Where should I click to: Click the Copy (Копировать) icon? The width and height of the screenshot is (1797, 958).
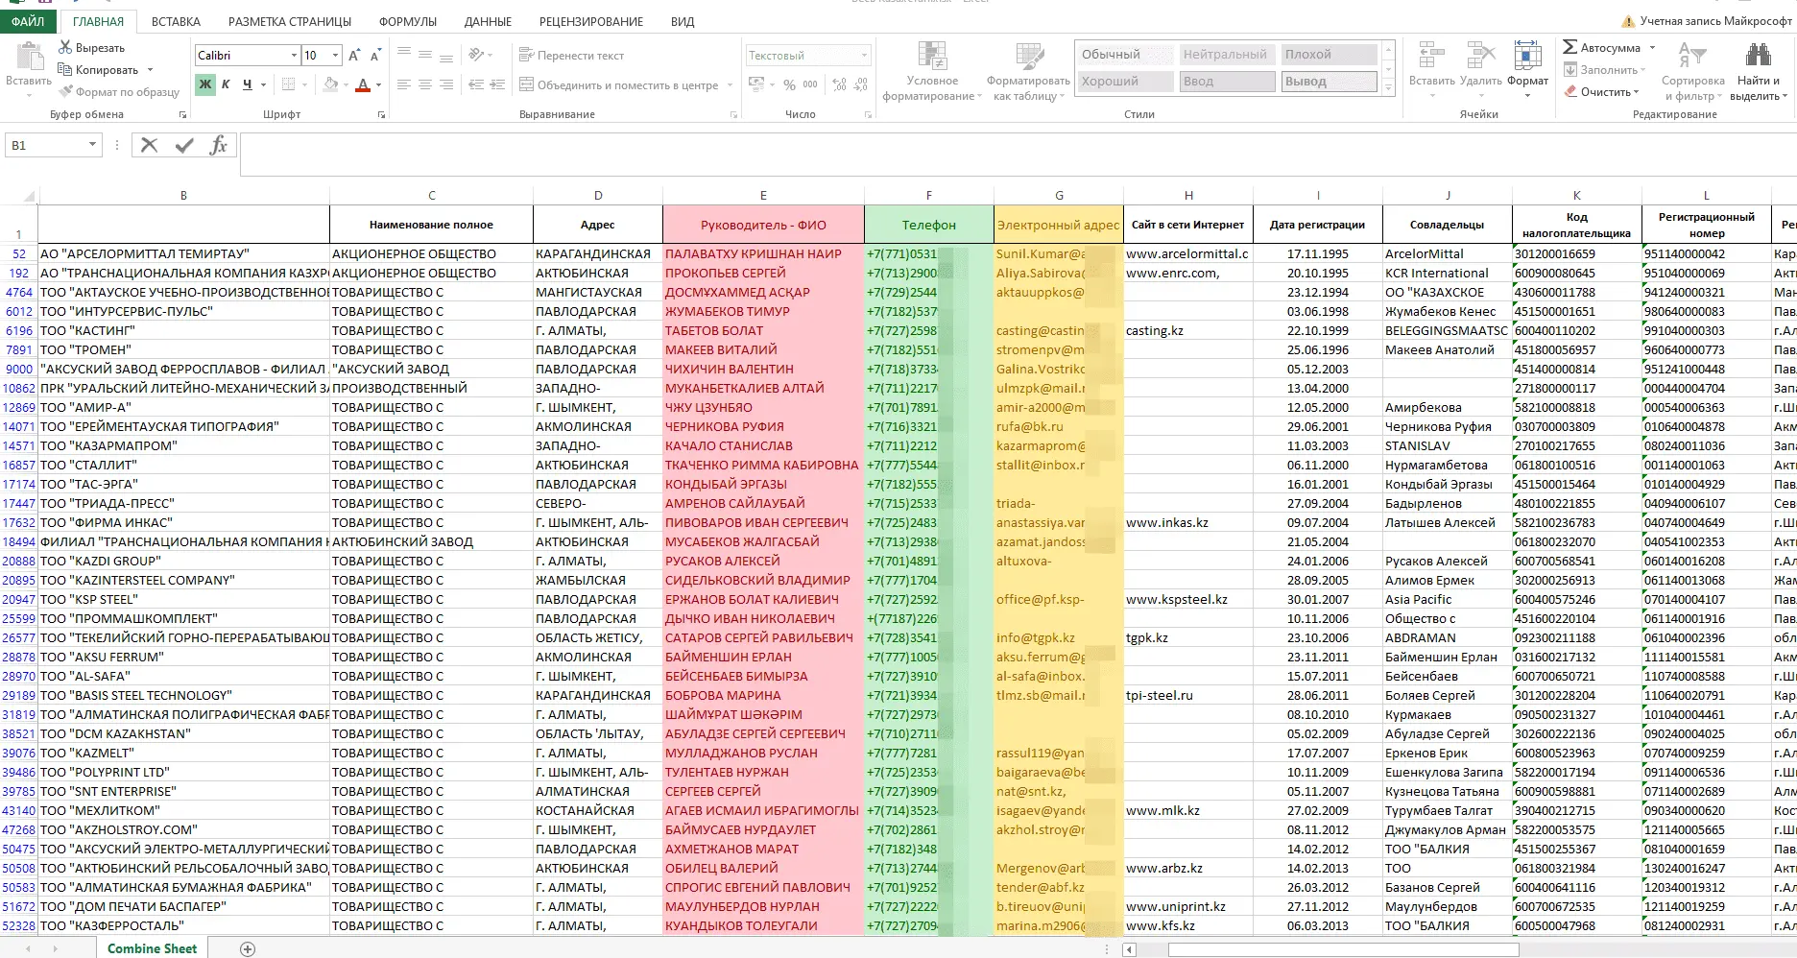click(x=65, y=69)
